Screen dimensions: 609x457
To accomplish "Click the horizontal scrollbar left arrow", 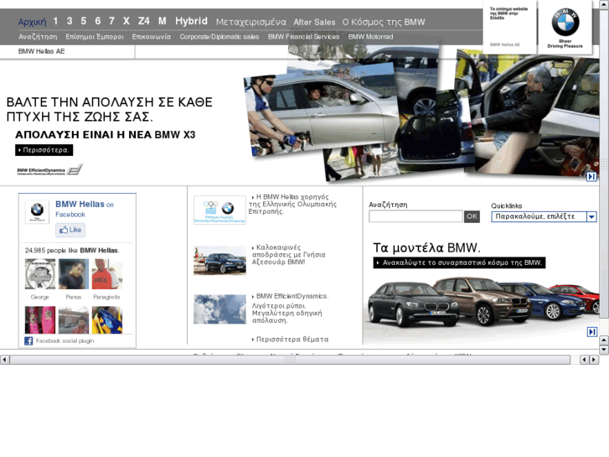I will [x=5, y=360].
